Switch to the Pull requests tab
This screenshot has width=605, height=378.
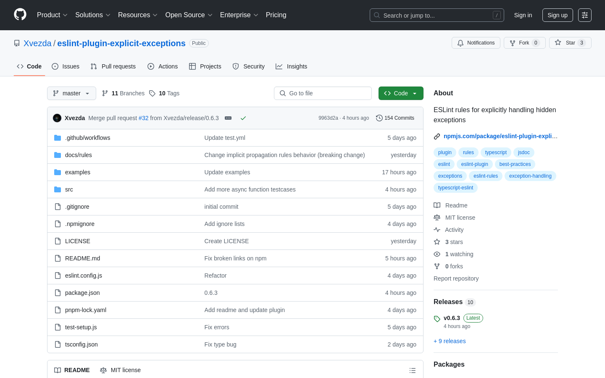point(113,66)
